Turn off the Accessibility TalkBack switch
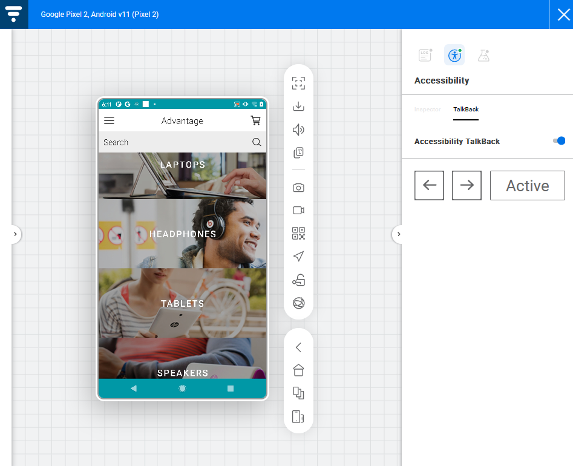This screenshot has height=466, width=573. 559,141
